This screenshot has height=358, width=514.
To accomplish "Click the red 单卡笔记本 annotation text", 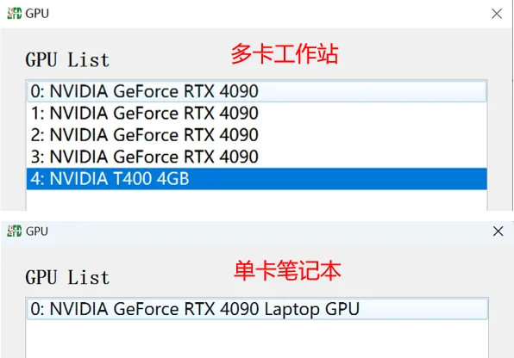I will 287,271.
